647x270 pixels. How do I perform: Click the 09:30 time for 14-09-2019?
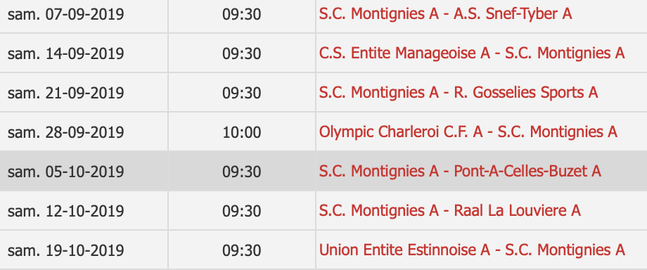pyautogui.click(x=242, y=53)
